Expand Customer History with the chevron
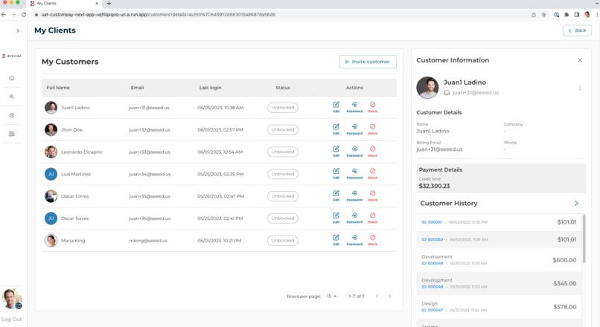 (x=576, y=203)
